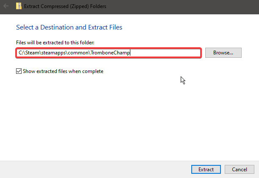Click the zipped folder icon in the title bar
Image resolution: width=259 pixels, height=178 pixels.
point(18,6)
